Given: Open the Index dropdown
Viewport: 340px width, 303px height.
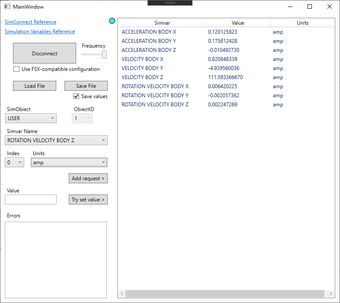Looking at the screenshot, I should pos(15,163).
